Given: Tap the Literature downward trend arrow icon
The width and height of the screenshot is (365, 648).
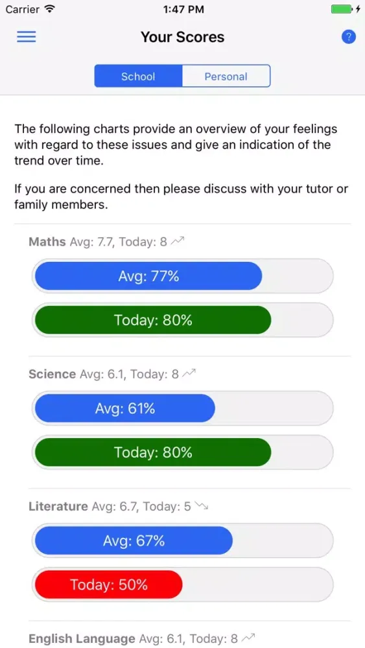Looking at the screenshot, I should click(202, 506).
